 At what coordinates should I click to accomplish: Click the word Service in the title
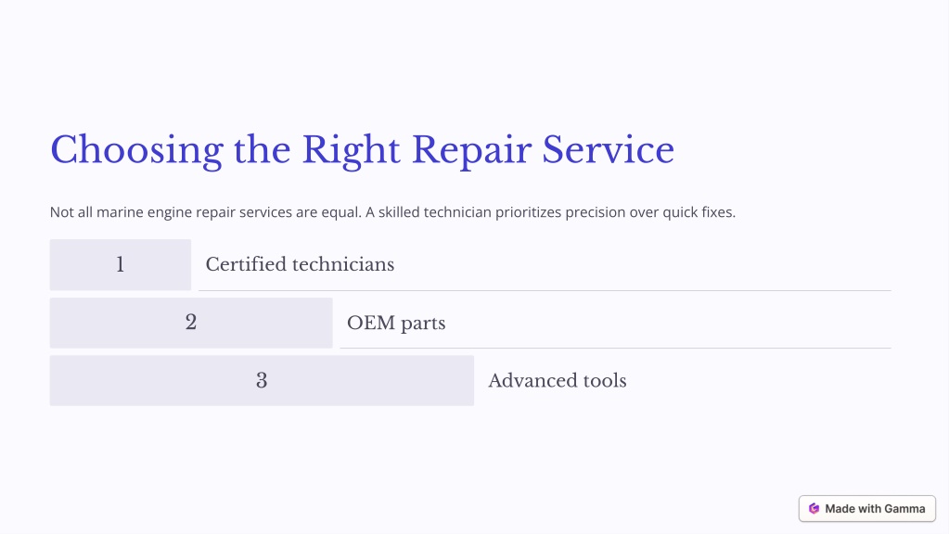pos(608,149)
